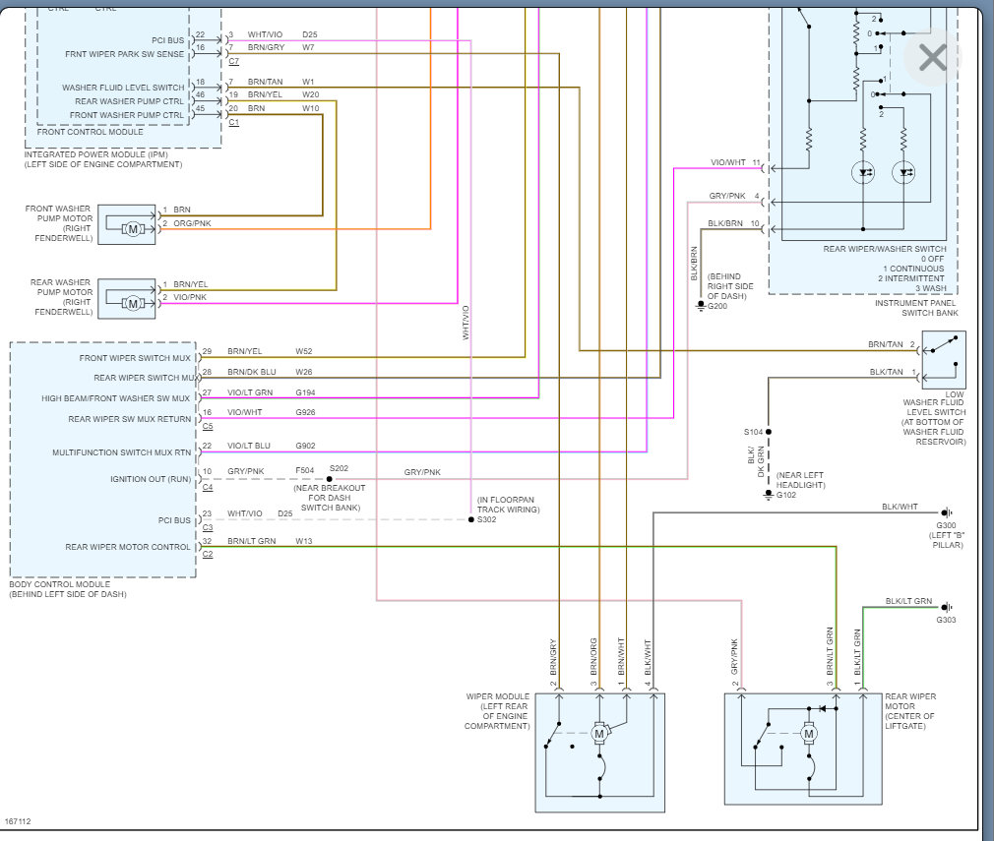The image size is (994, 841).
Task: Click the 'INTEGRATED POWER MODULE (IPM)' label
Action: [95, 154]
